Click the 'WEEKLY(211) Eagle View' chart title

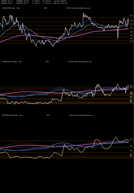(x=12, y=62)
